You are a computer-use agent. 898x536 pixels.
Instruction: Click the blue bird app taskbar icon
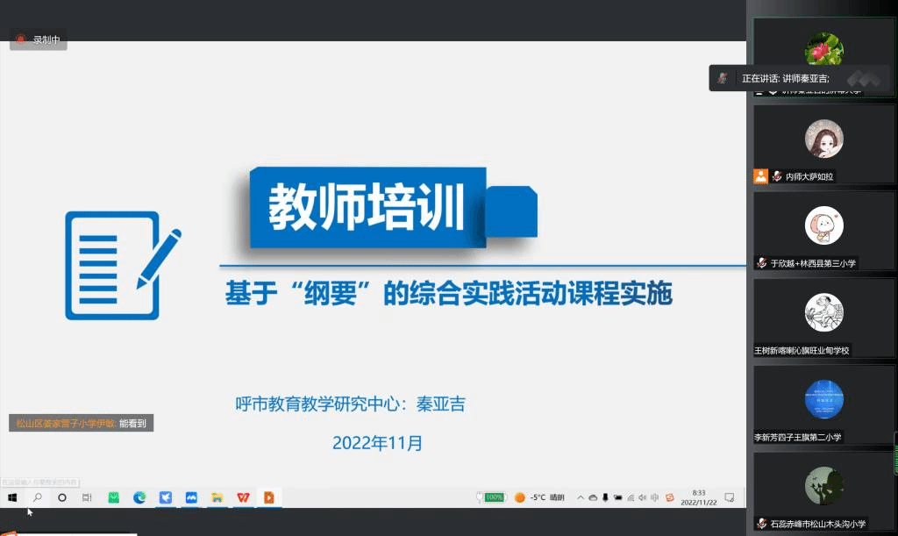165,497
